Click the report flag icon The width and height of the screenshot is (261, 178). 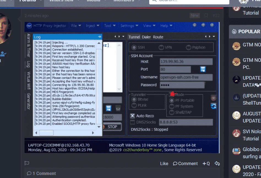pyautogui.click(x=27, y=163)
